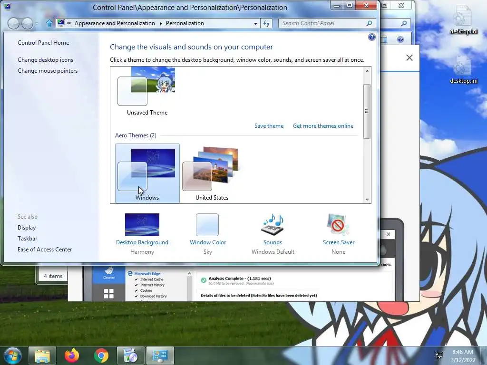Image resolution: width=487 pixels, height=365 pixels.
Task: Open the arrow menu between Appearance and Personalization
Action: pyautogui.click(x=161, y=23)
